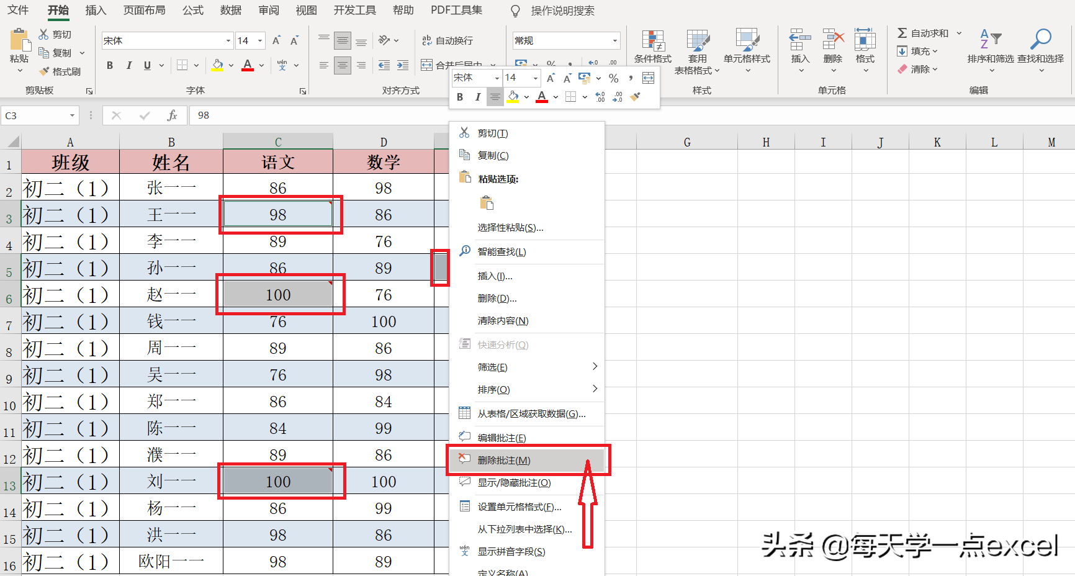Click the ribbon borders icon
The width and height of the screenshot is (1075, 576).
[182, 65]
